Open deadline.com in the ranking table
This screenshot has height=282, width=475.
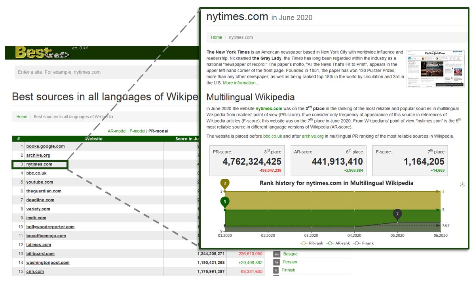(40, 200)
